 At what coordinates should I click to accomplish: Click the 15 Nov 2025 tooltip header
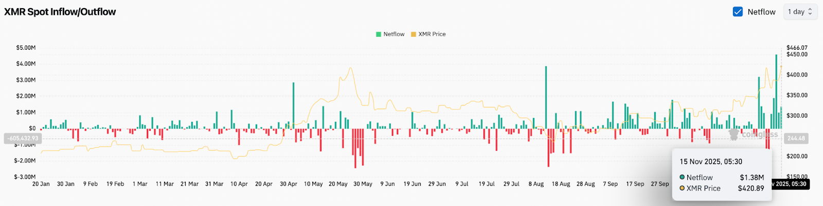pyautogui.click(x=711, y=162)
